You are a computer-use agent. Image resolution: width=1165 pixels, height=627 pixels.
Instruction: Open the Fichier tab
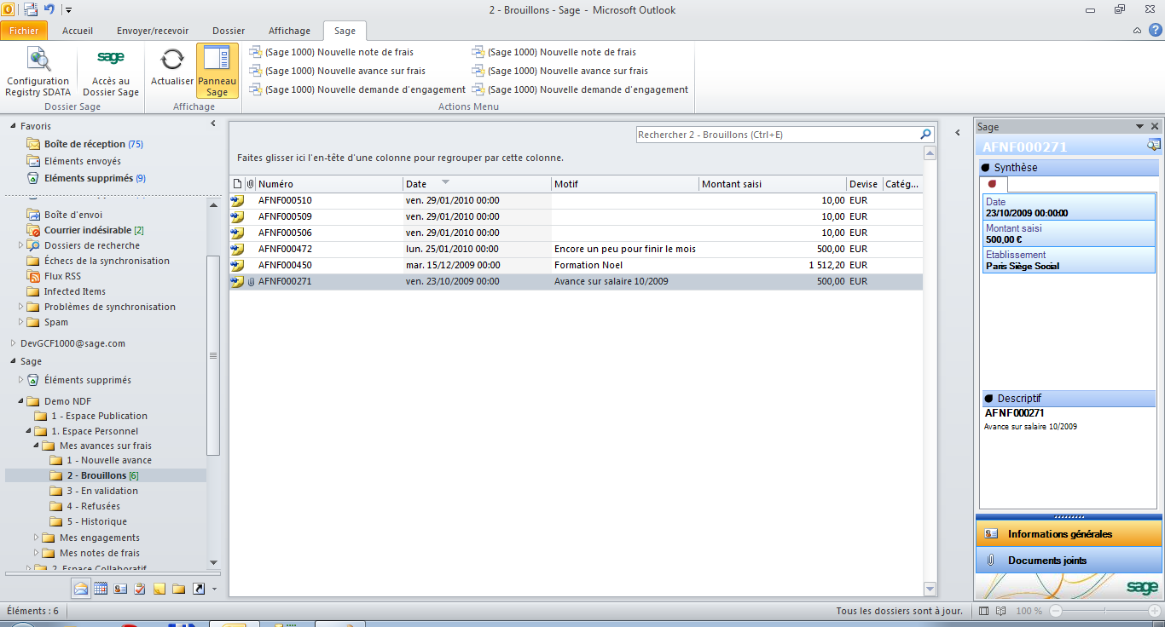coord(24,31)
